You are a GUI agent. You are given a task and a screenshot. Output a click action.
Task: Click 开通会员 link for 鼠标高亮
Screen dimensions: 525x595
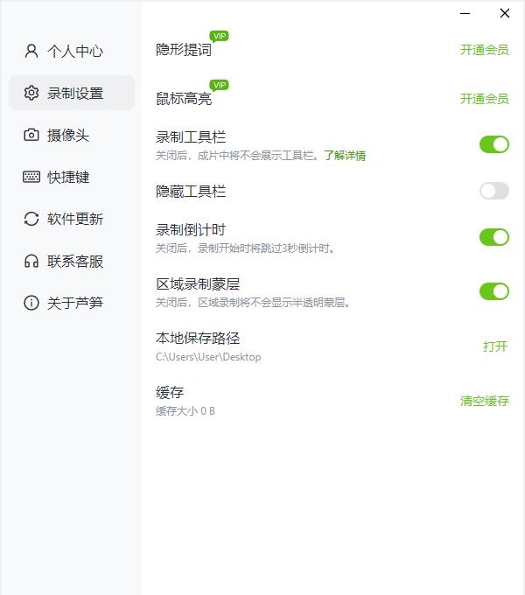(x=484, y=99)
